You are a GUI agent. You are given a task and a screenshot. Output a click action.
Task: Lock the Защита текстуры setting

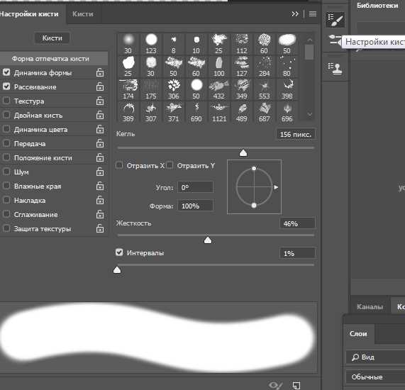point(100,229)
